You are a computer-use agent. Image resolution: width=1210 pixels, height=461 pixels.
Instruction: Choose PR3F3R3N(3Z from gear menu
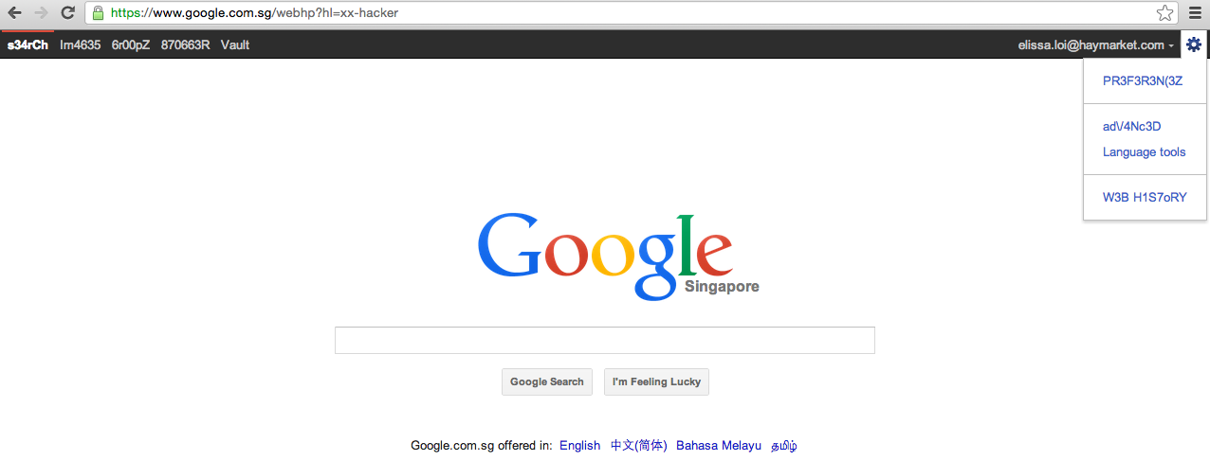tap(1143, 81)
